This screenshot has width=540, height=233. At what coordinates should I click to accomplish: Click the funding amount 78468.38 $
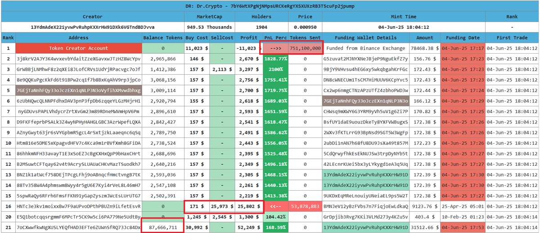[424, 48]
